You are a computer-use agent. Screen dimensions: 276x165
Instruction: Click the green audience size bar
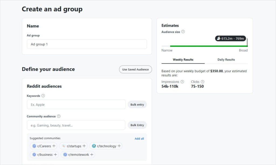coord(209,46)
